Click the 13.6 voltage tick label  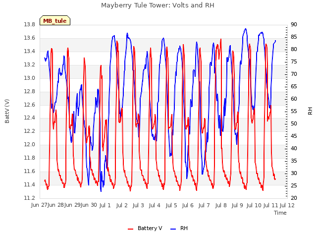30,38
